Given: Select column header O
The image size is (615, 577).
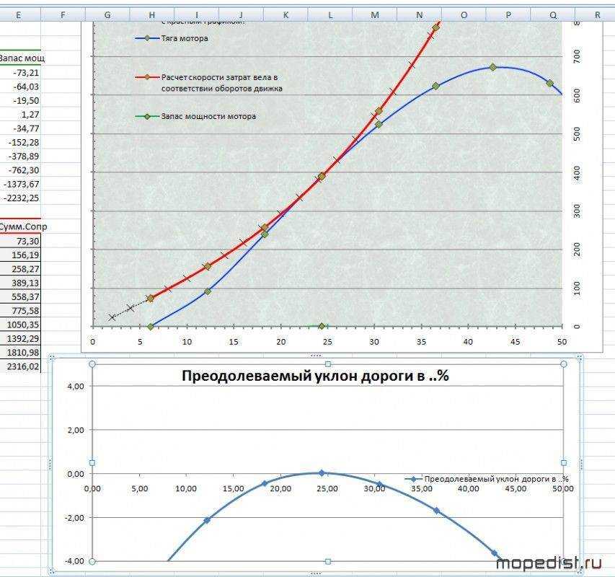Looking at the screenshot, I should click(x=464, y=15).
